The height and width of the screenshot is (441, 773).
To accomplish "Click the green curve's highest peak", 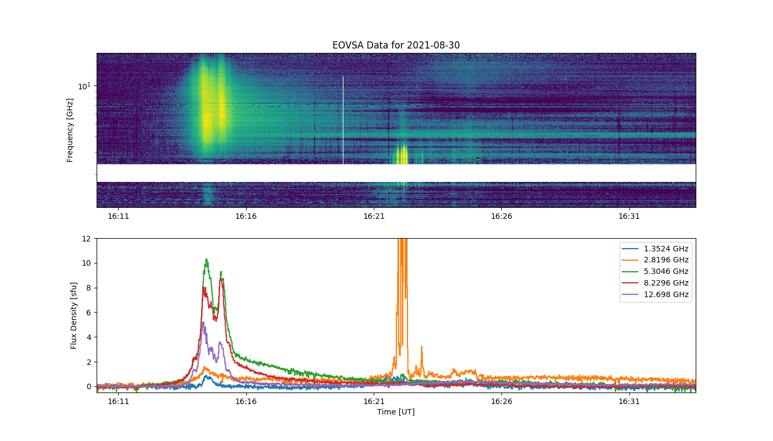I will tap(207, 260).
